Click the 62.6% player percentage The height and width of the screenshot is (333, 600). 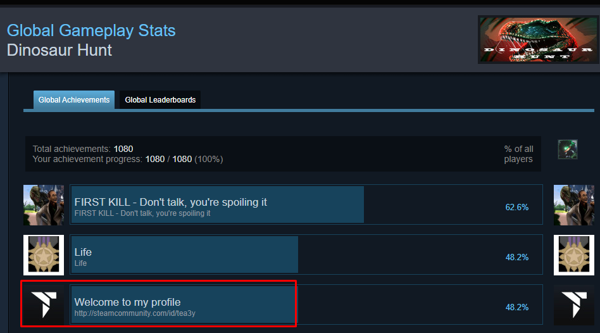click(516, 207)
